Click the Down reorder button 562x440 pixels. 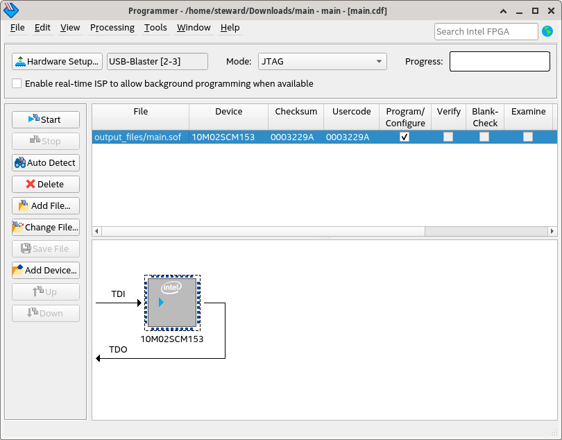[x=46, y=314]
